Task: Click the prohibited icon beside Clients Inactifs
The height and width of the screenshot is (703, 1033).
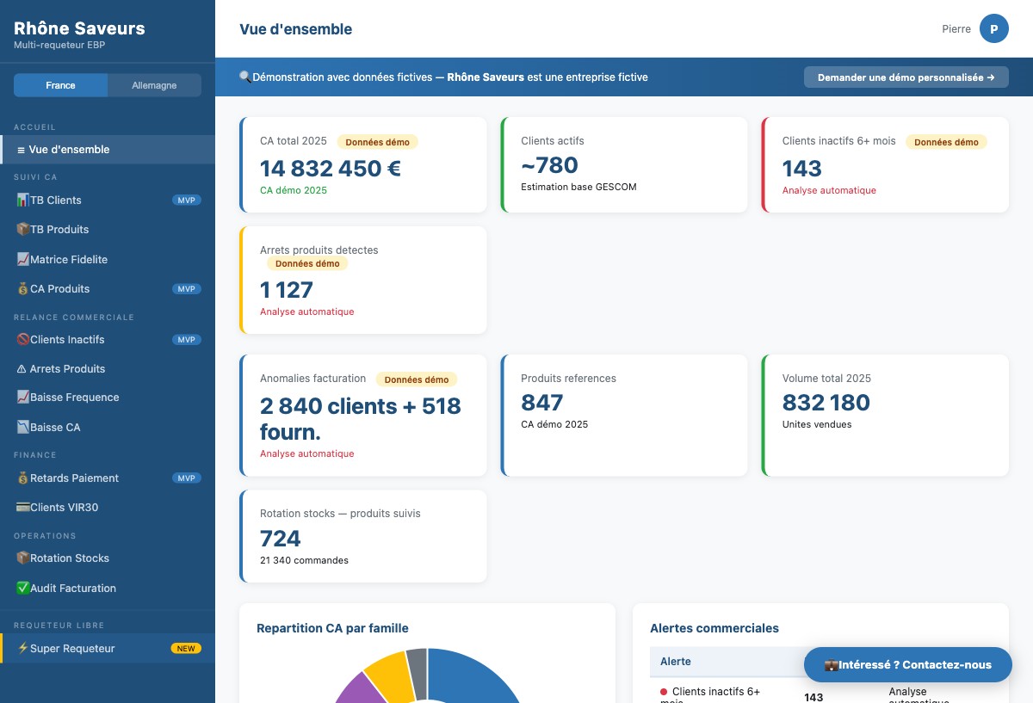Action: click(x=23, y=339)
